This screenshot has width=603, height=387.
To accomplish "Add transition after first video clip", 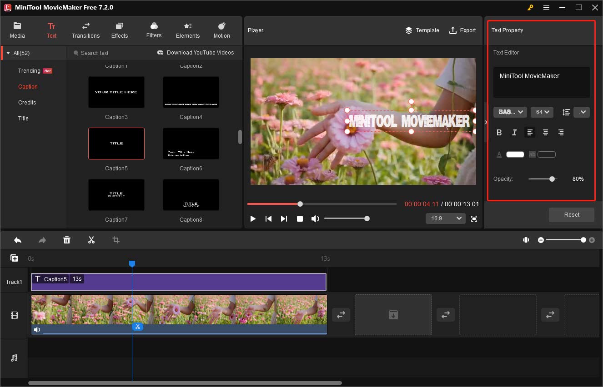I will (x=341, y=314).
